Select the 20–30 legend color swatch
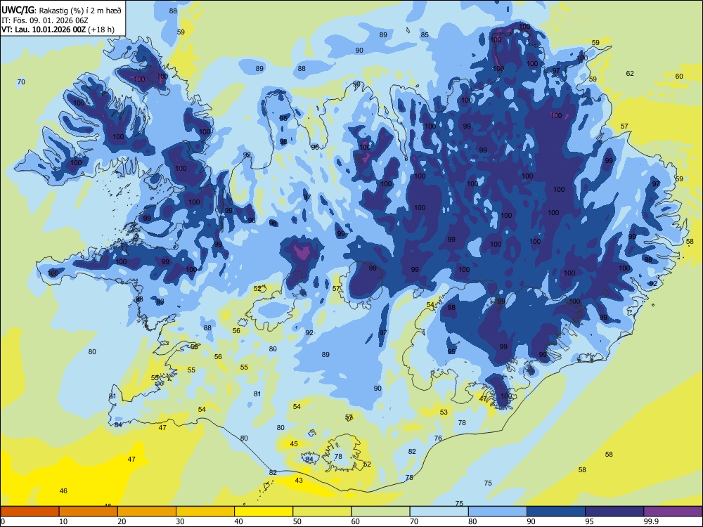Image resolution: width=703 pixels, height=527 pixels. [x=147, y=512]
